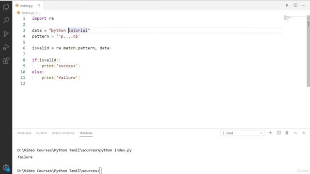
Task: Click 'python index.py' command in terminal
Action: pyautogui.click(x=115, y=150)
